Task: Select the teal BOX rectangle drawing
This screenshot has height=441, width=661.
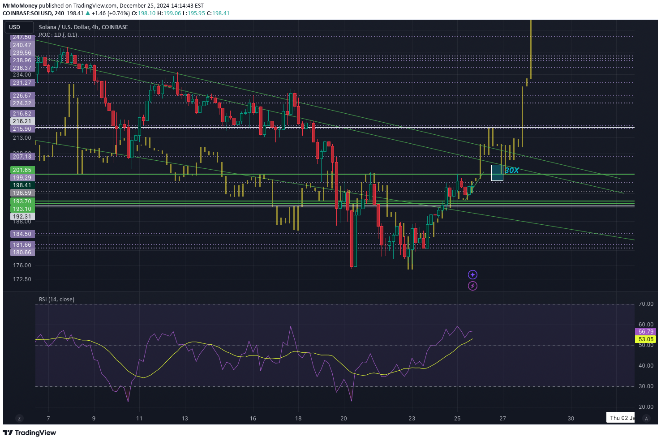Action: (x=497, y=173)
